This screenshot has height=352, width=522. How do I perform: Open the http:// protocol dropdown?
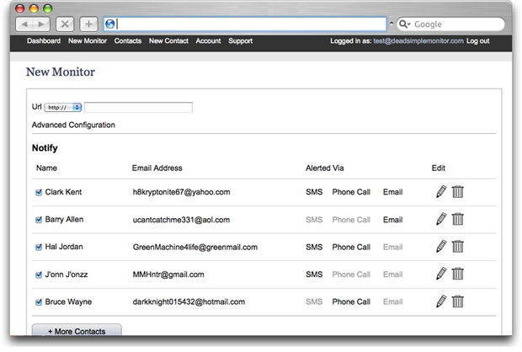pyautogui.click(x=63, y=107)
